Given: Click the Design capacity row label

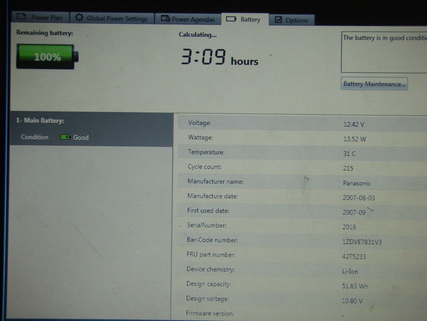Looking at the screenshot, I should coord(209,284).
